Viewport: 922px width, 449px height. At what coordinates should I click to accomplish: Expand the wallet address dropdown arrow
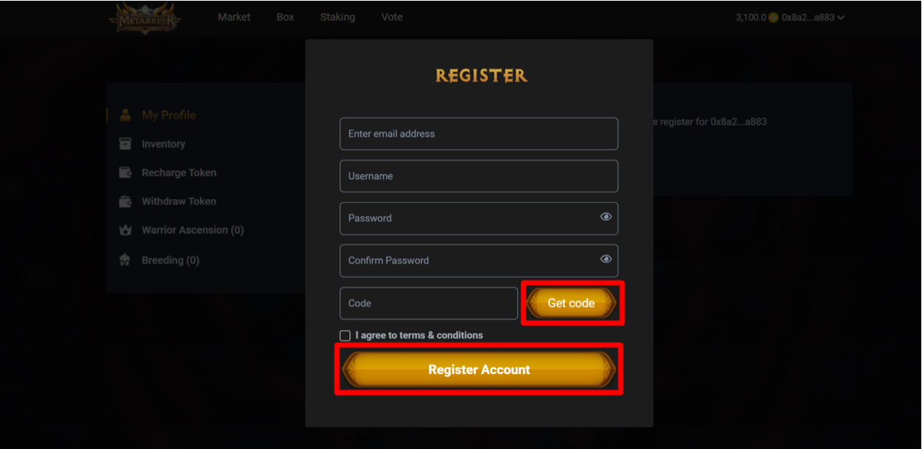pos(840,18)
